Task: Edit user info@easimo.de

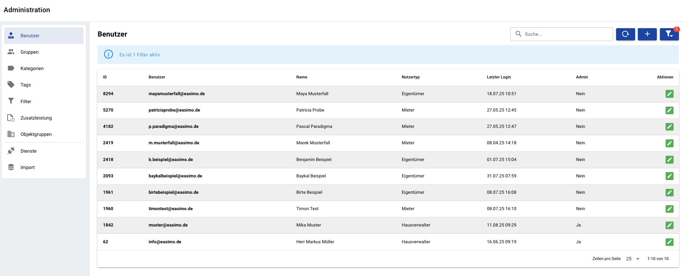Action: click(669, 242)
